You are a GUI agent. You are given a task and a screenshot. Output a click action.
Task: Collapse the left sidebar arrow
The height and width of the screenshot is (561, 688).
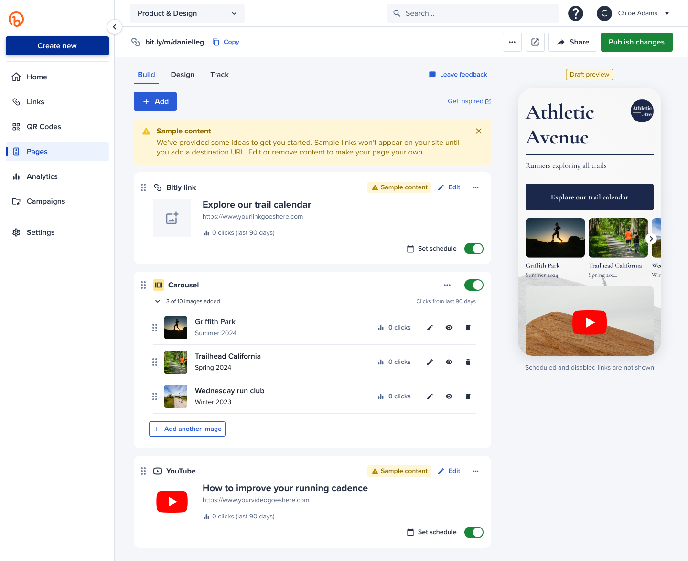point(115,27)
